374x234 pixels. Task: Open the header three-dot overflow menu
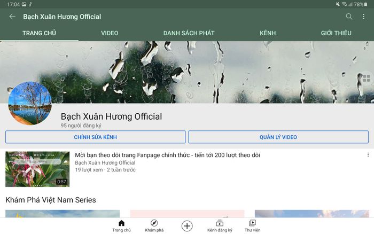pyautogui.click(x=363, y=17)
